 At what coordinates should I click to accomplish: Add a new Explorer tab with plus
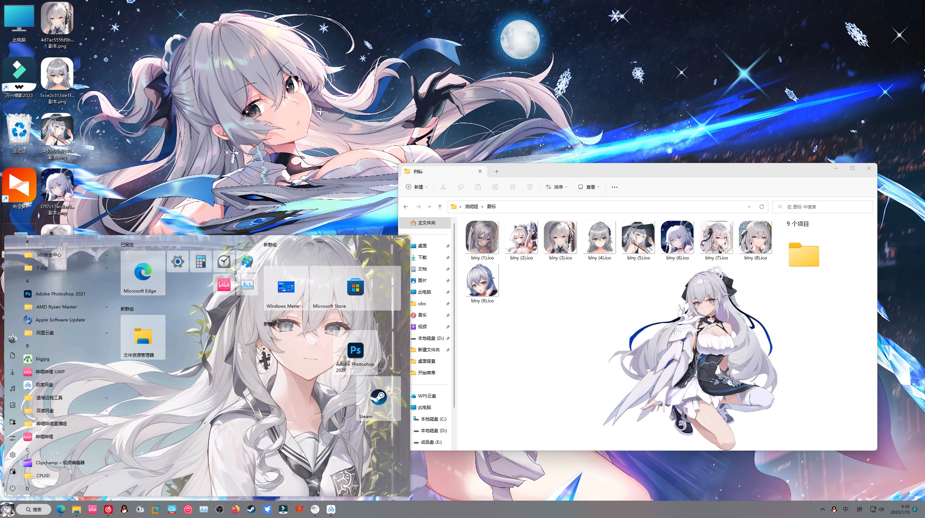[496, 172]
